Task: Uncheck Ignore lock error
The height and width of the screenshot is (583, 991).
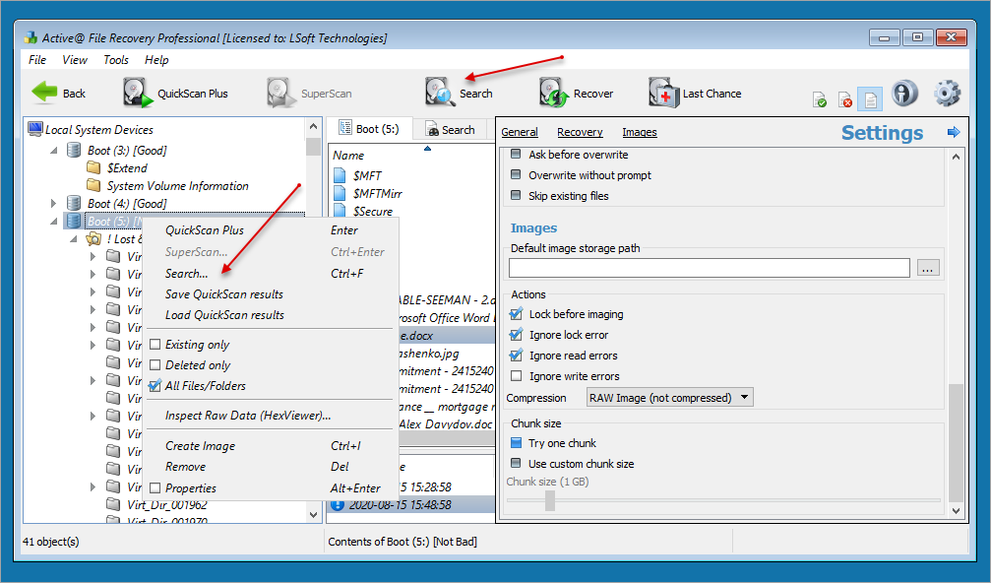Action: pyautogui.click(x=517, y=335)
